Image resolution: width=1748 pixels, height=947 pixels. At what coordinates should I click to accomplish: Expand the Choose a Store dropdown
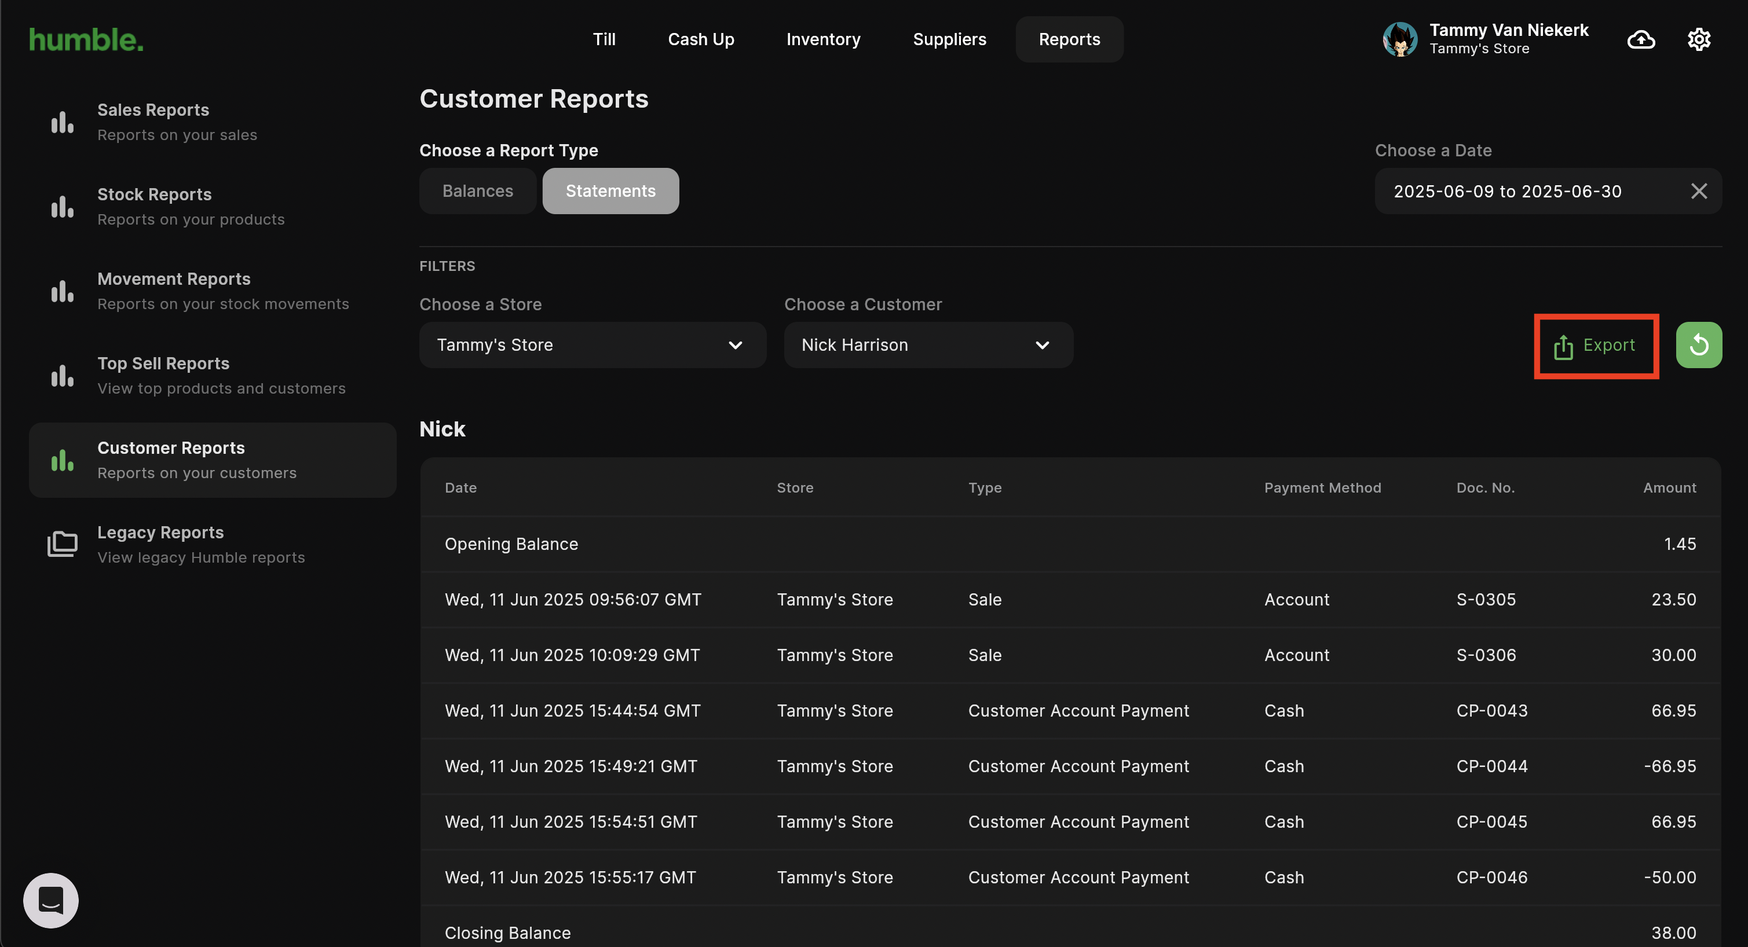[593, 346]
